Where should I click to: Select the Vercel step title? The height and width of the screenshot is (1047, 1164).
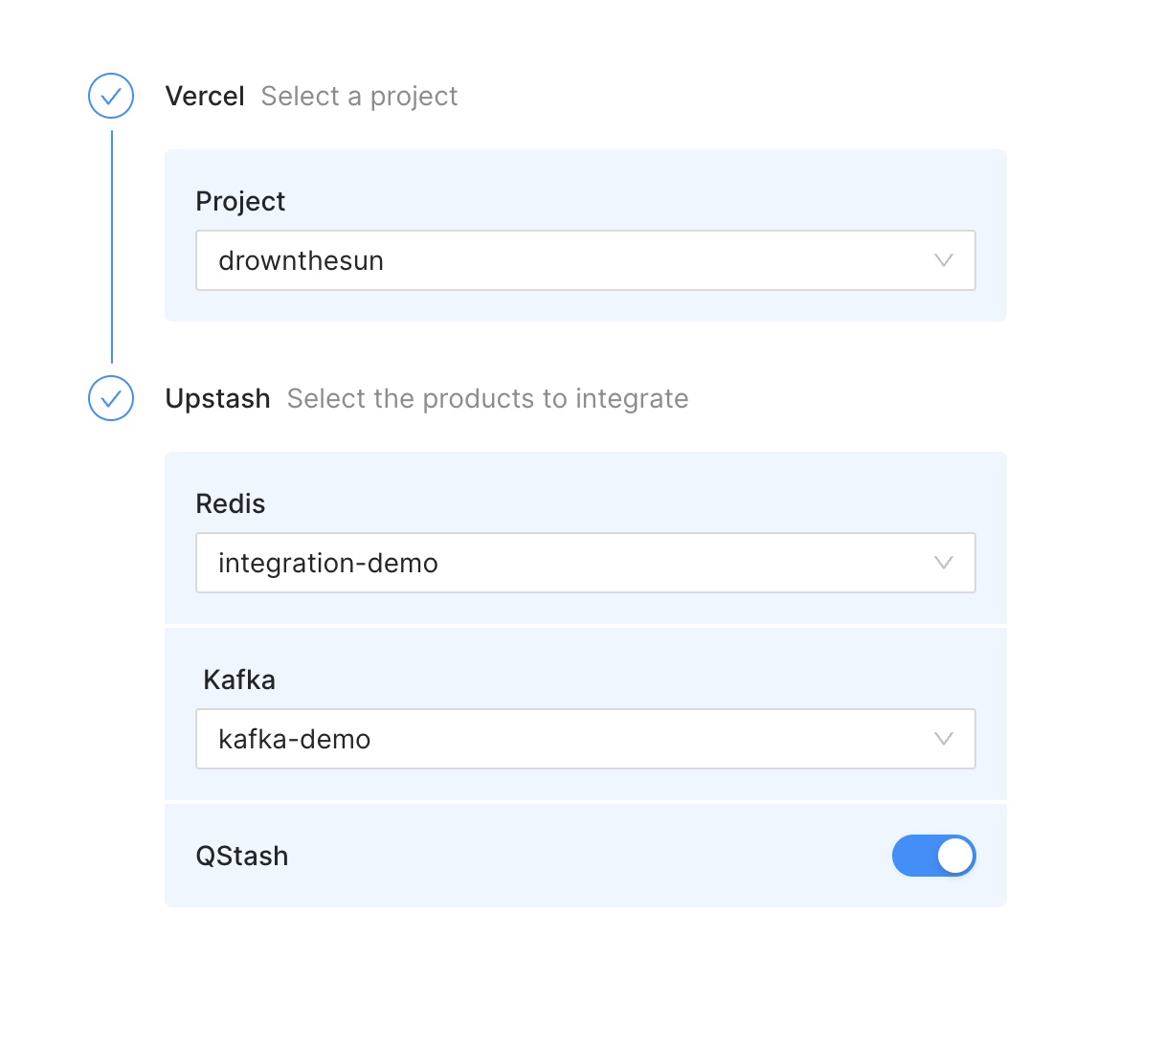coord(205,97)
